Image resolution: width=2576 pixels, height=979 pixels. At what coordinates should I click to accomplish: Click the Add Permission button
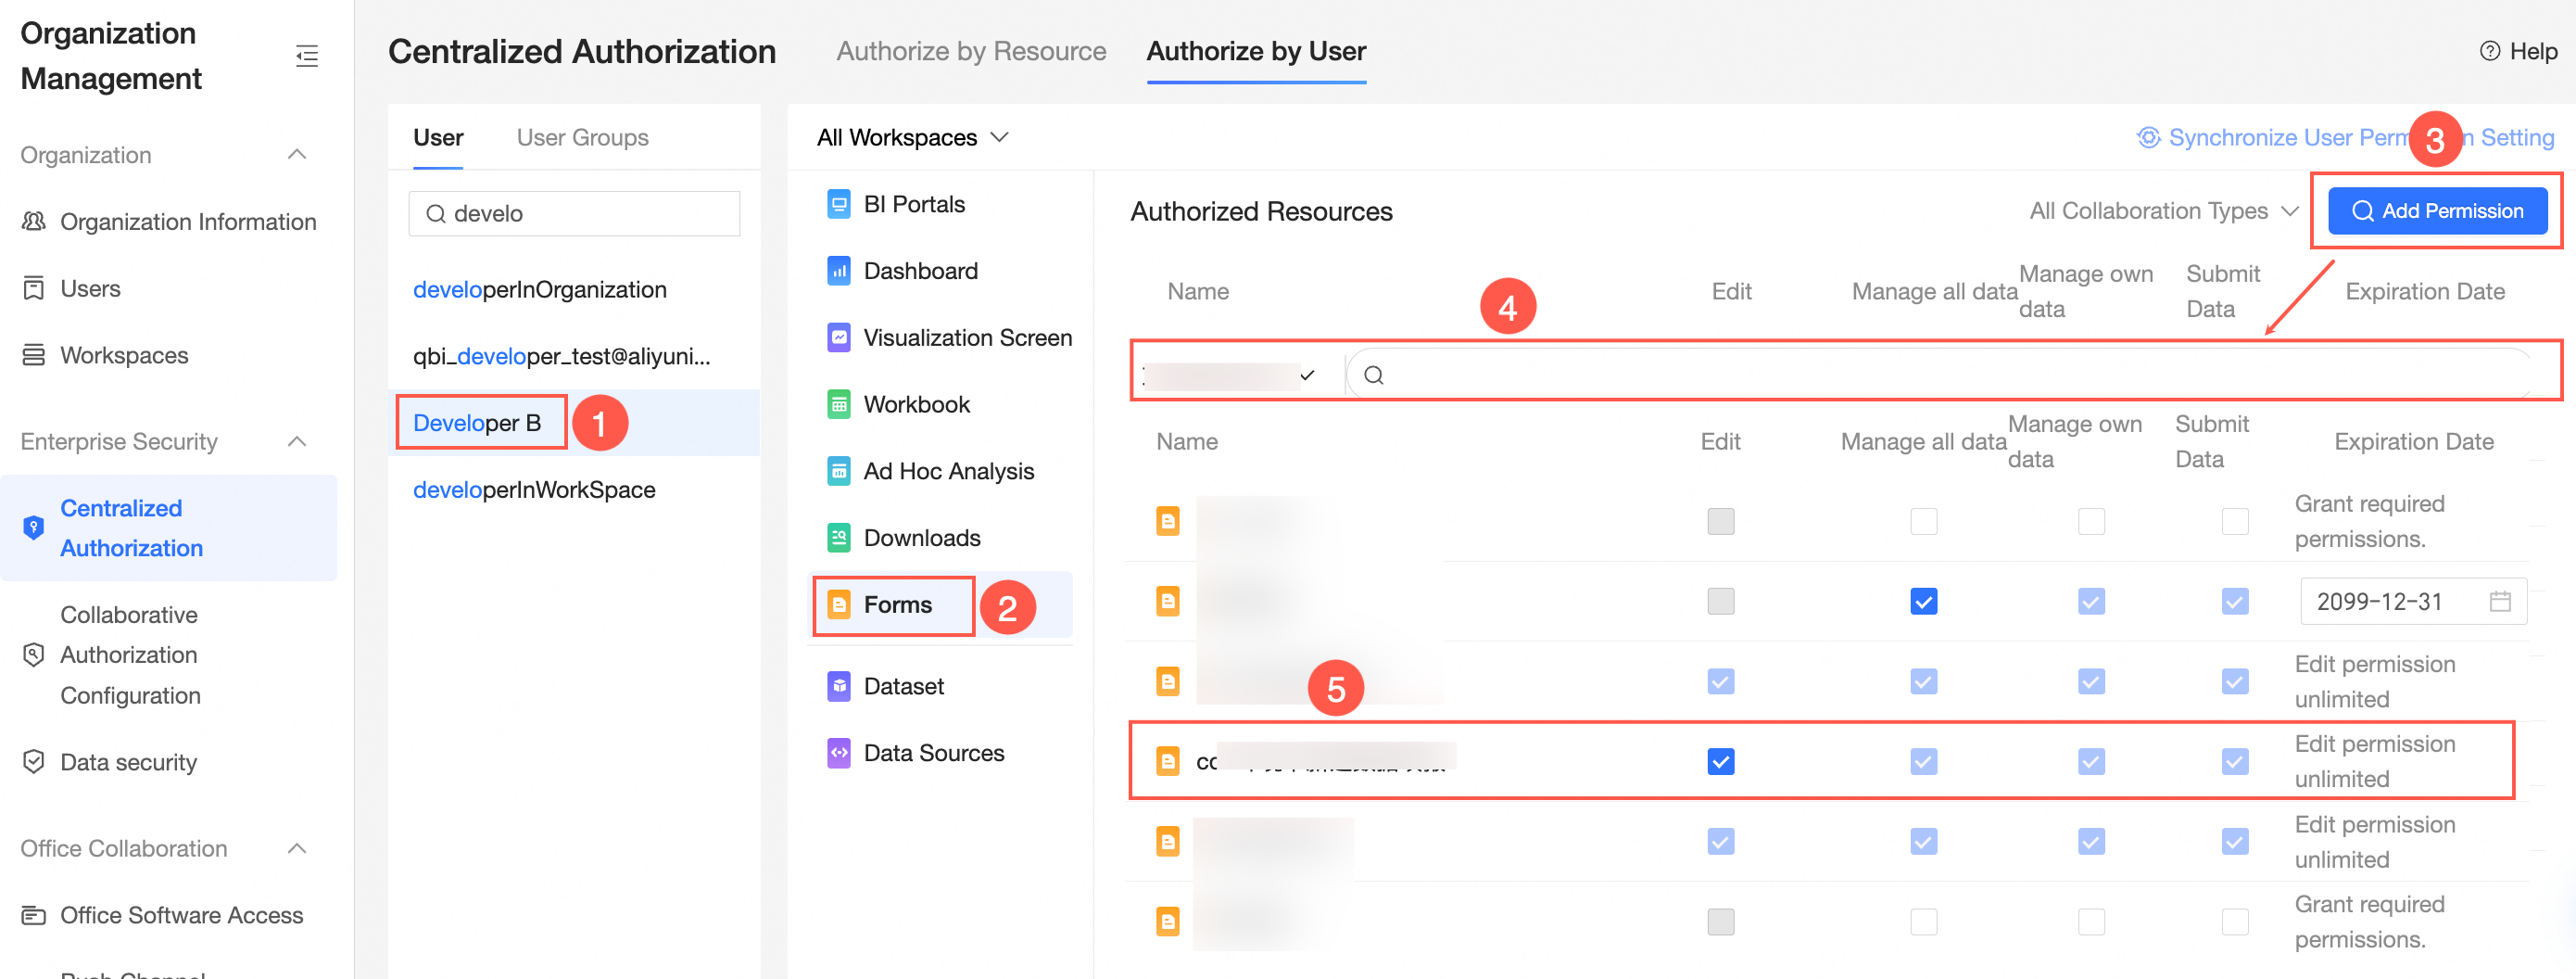click(2437, 211)
